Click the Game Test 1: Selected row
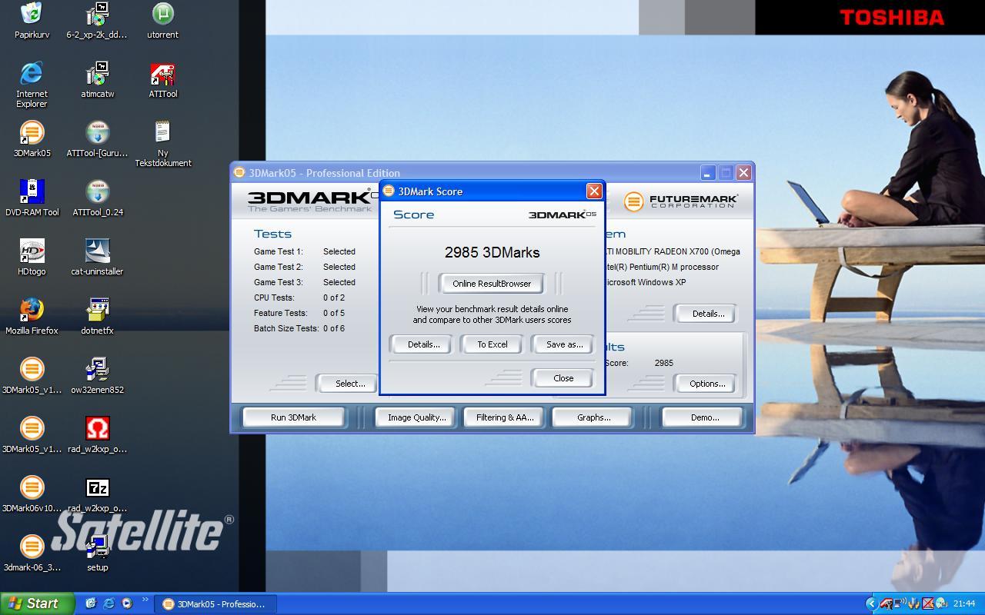Viewport: 985px width, 615px height. pos(305,251)
